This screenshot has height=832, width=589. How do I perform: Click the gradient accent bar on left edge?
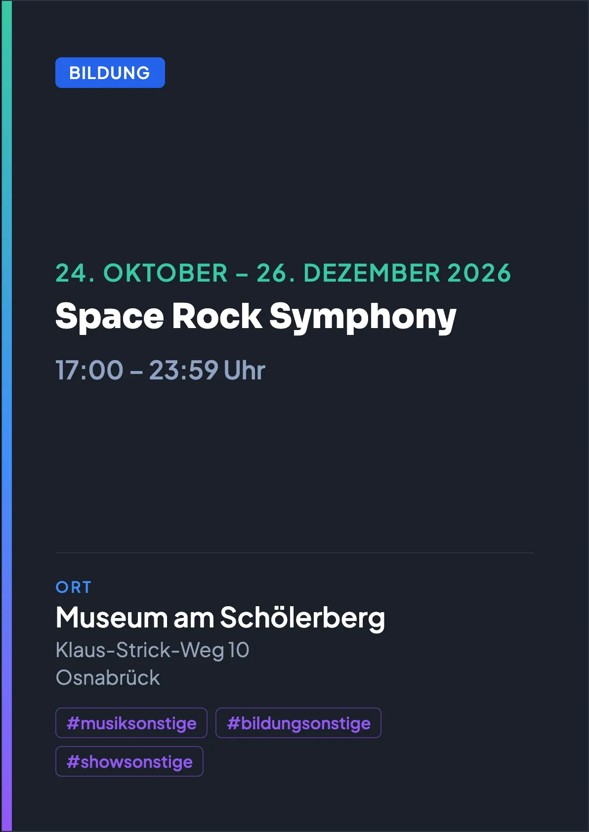[x=6, y=416]
